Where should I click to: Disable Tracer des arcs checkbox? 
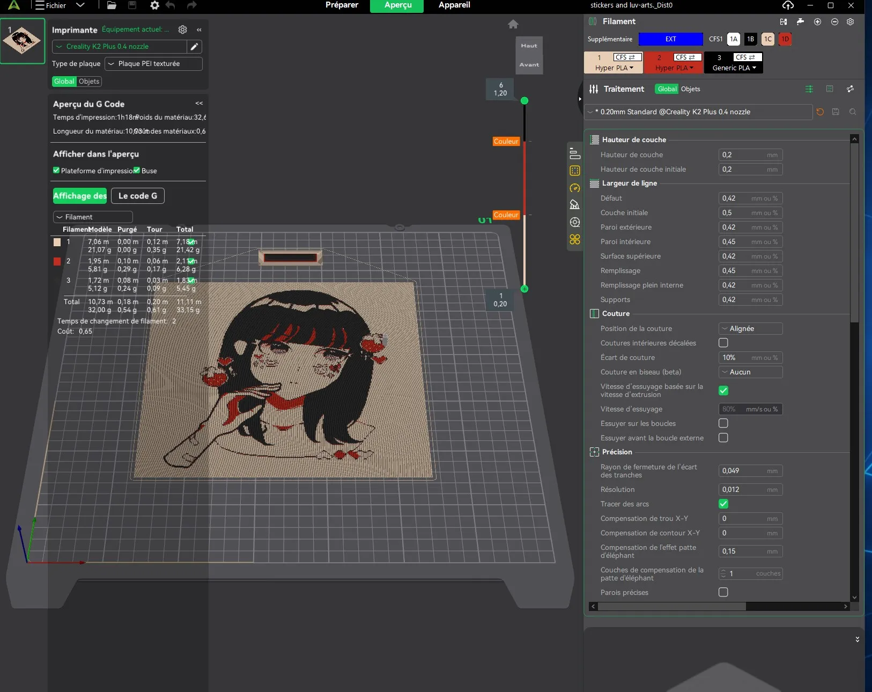[723, 504]
